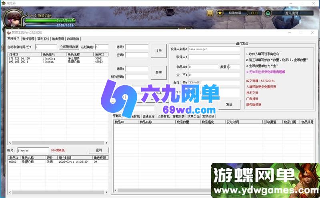Viewport: 320px width, 198px height.
Task: Open the 穿戴时装 inventory tab
Action: click(178, 116)
